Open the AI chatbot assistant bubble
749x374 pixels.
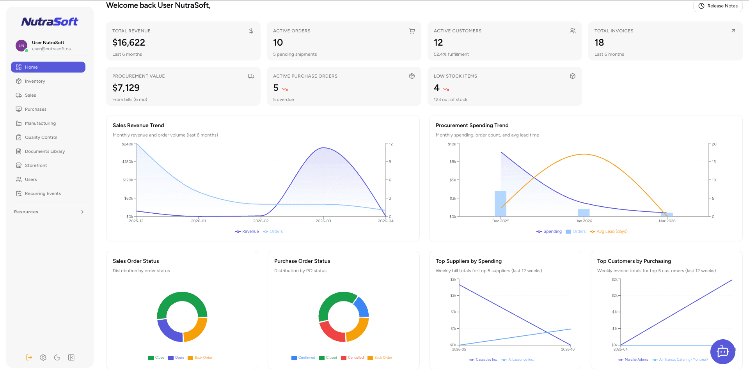point(723,352)
